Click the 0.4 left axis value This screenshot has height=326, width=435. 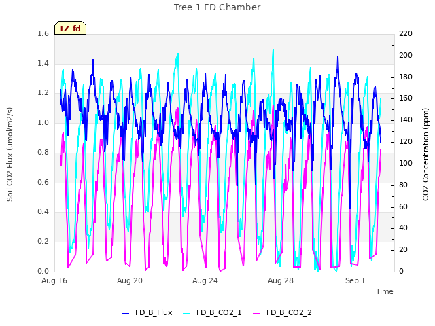(43, 212)
